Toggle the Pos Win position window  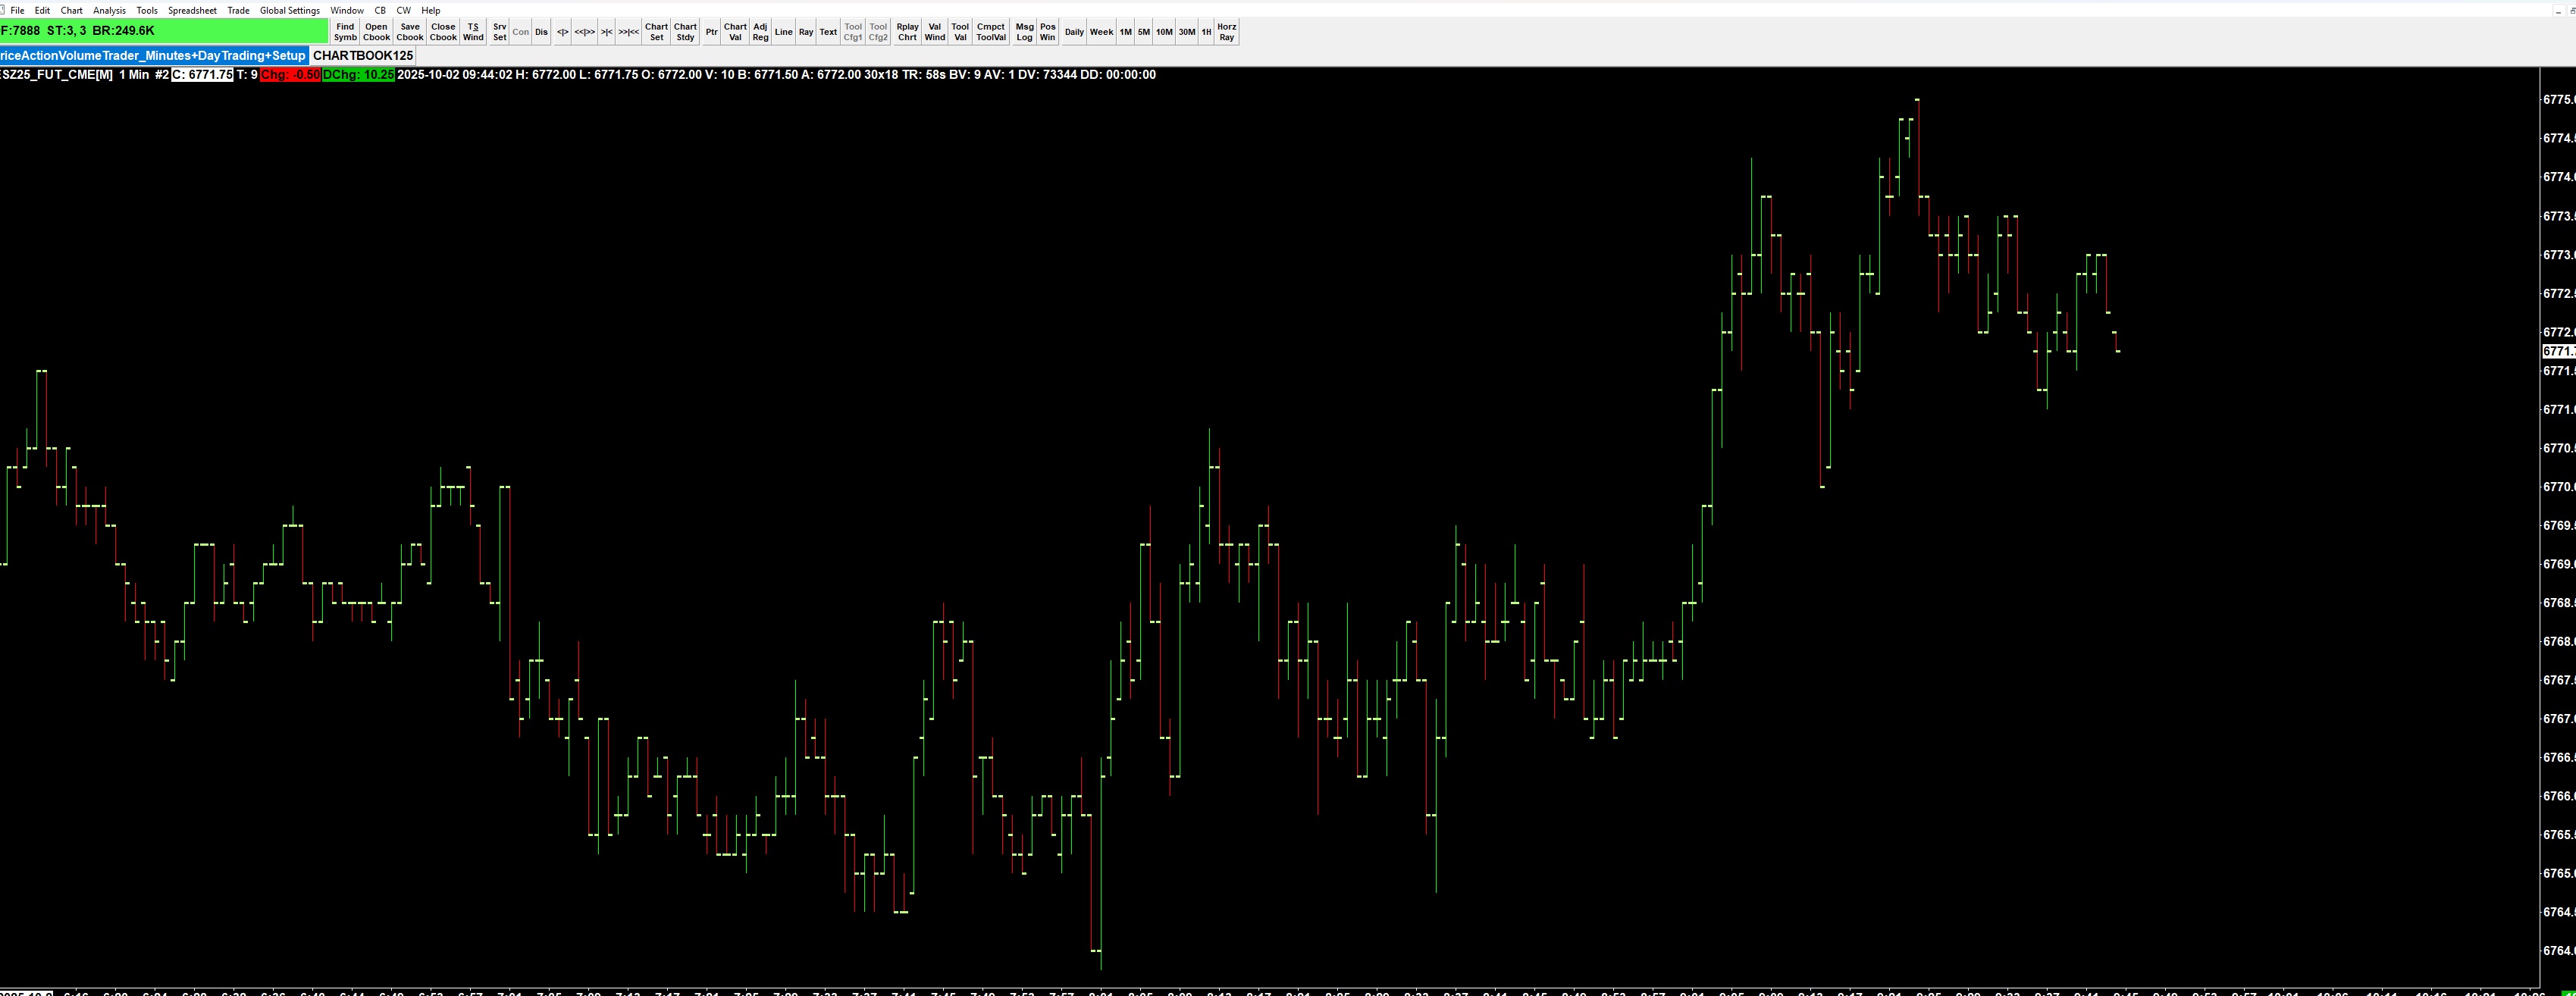1047,32
